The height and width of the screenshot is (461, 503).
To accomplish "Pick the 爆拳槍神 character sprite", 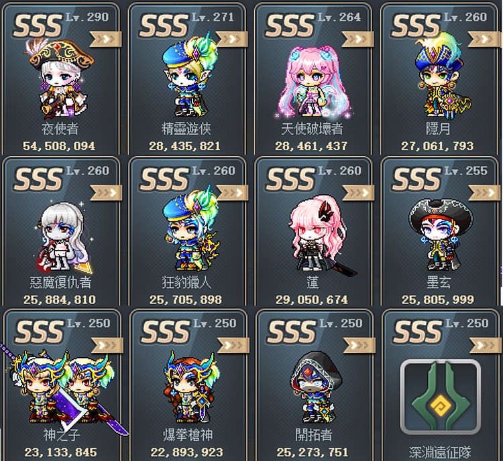I will point(189,387).
